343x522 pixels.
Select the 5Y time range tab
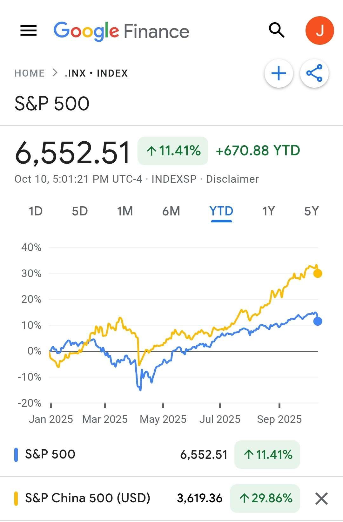311,211
